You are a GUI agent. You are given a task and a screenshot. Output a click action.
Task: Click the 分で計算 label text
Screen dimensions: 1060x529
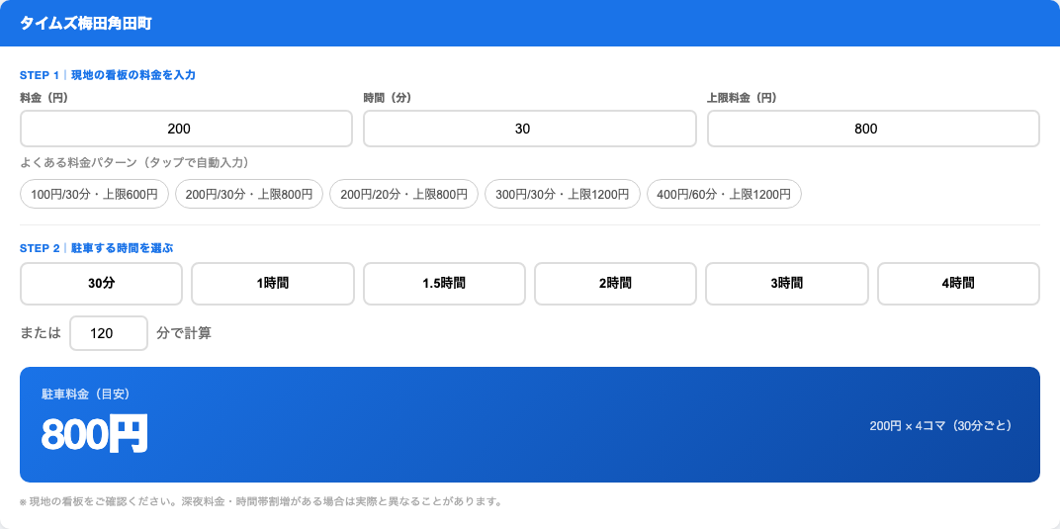183,333
